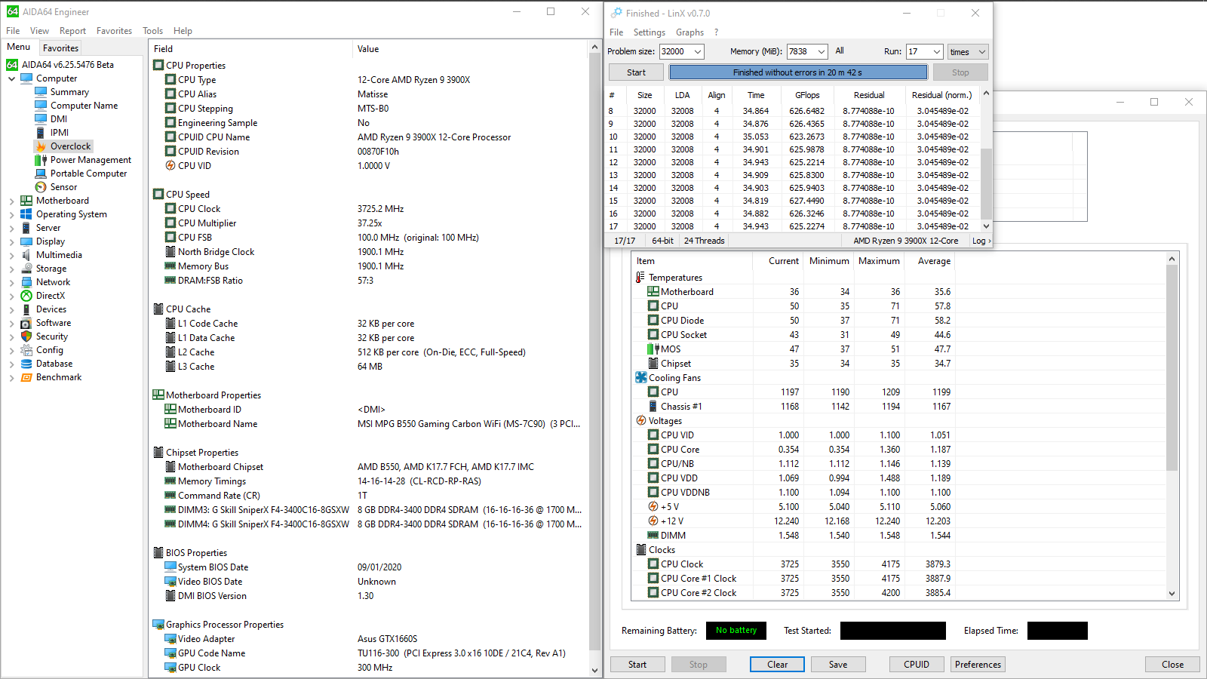Select the Config tools icon
Viewport: 1207px width, 679px height.
[26, 350]
